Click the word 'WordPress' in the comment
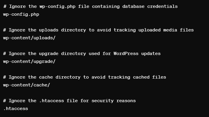The height and width of the screenshot is (117, 209). coord(126,54)
